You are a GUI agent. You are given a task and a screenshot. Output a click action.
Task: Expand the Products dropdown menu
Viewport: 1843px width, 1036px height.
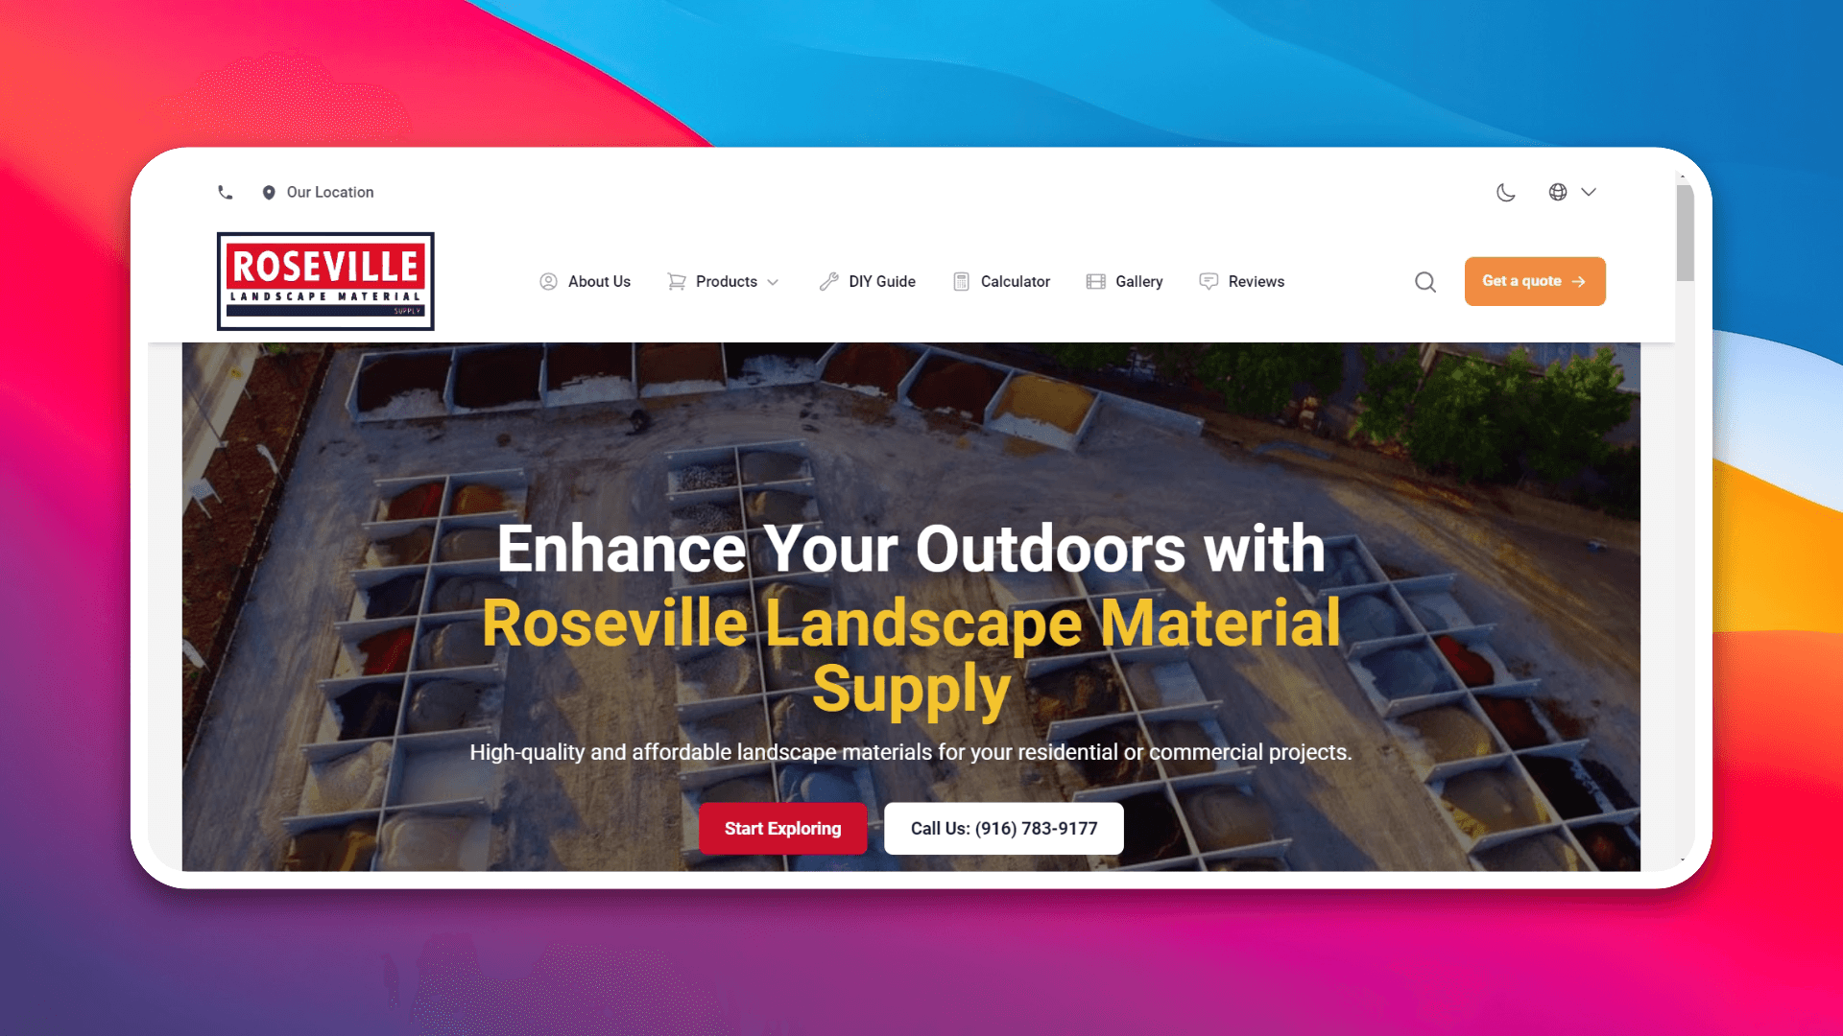(727, 281)
